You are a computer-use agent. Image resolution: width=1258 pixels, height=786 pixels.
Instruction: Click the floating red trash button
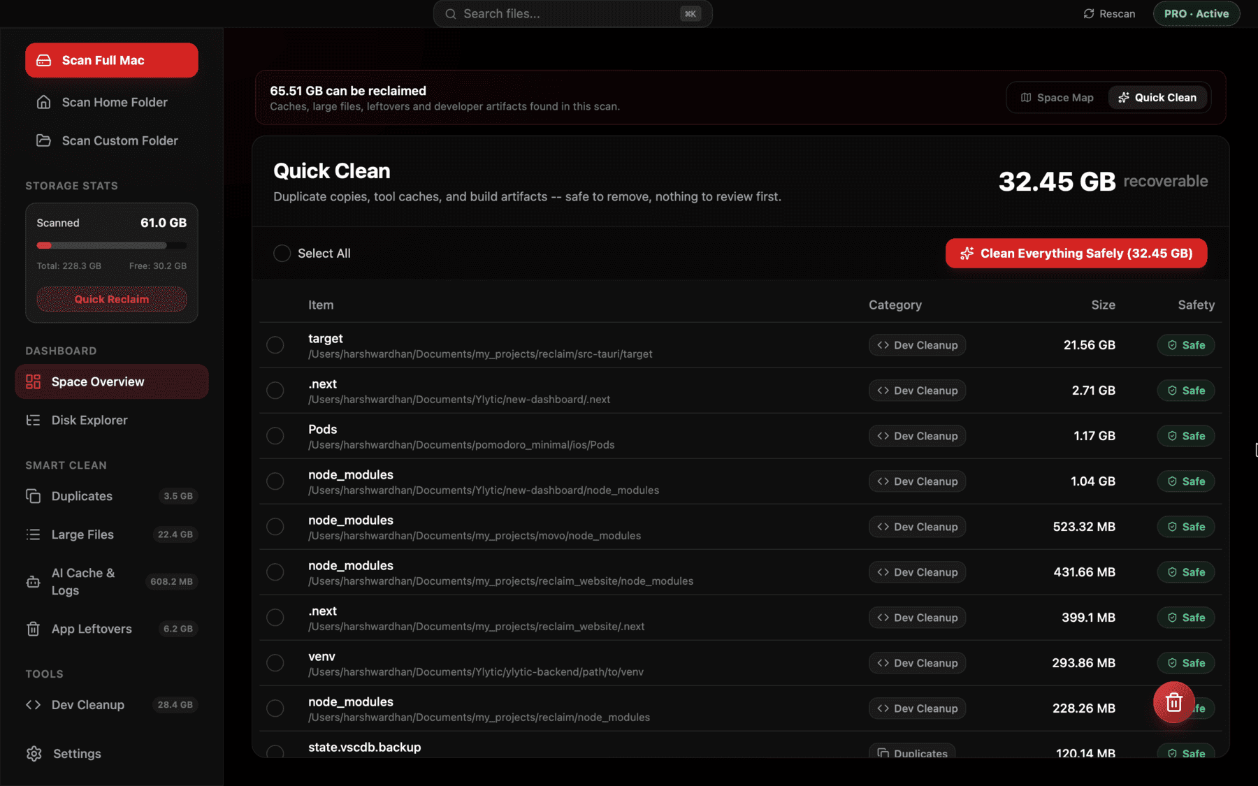coord(1173,702)
